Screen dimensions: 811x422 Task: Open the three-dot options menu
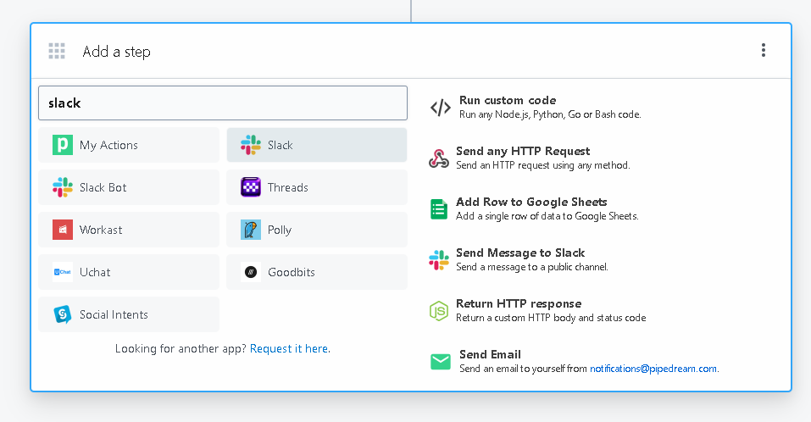coord(764,50)
